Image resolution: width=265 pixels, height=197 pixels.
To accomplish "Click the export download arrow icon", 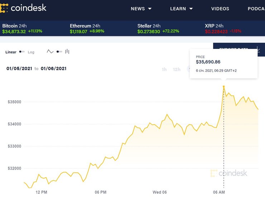I will click(258, 49).
